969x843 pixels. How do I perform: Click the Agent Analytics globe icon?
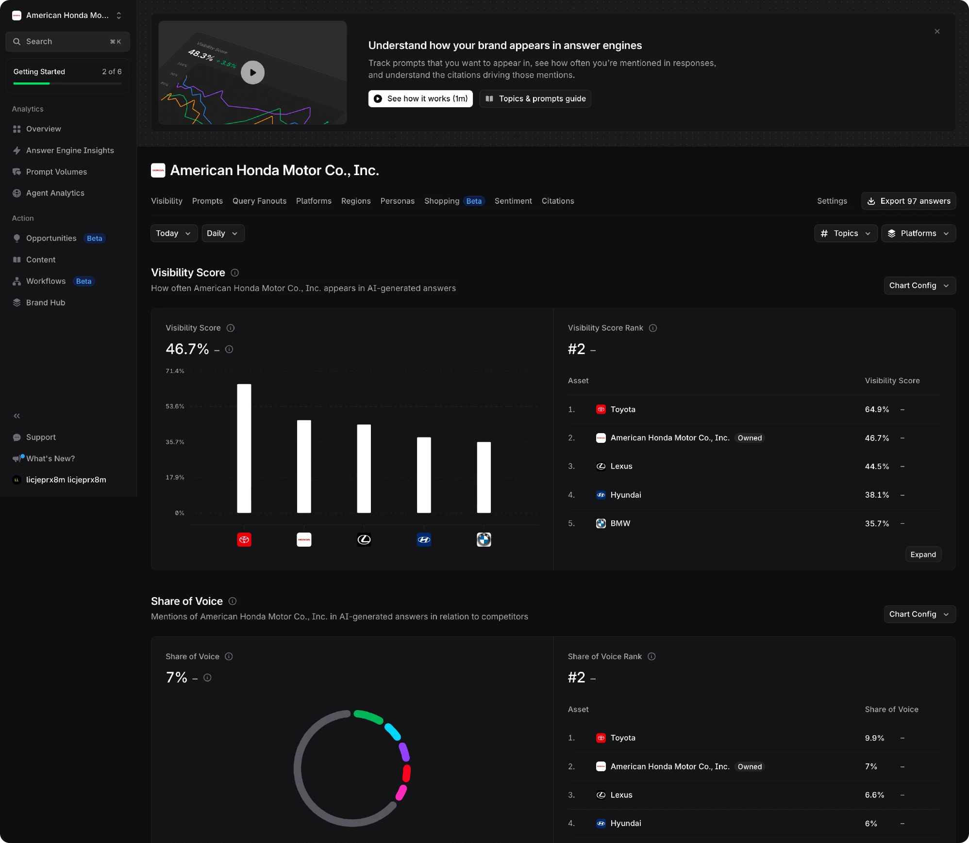coord(17,193)
